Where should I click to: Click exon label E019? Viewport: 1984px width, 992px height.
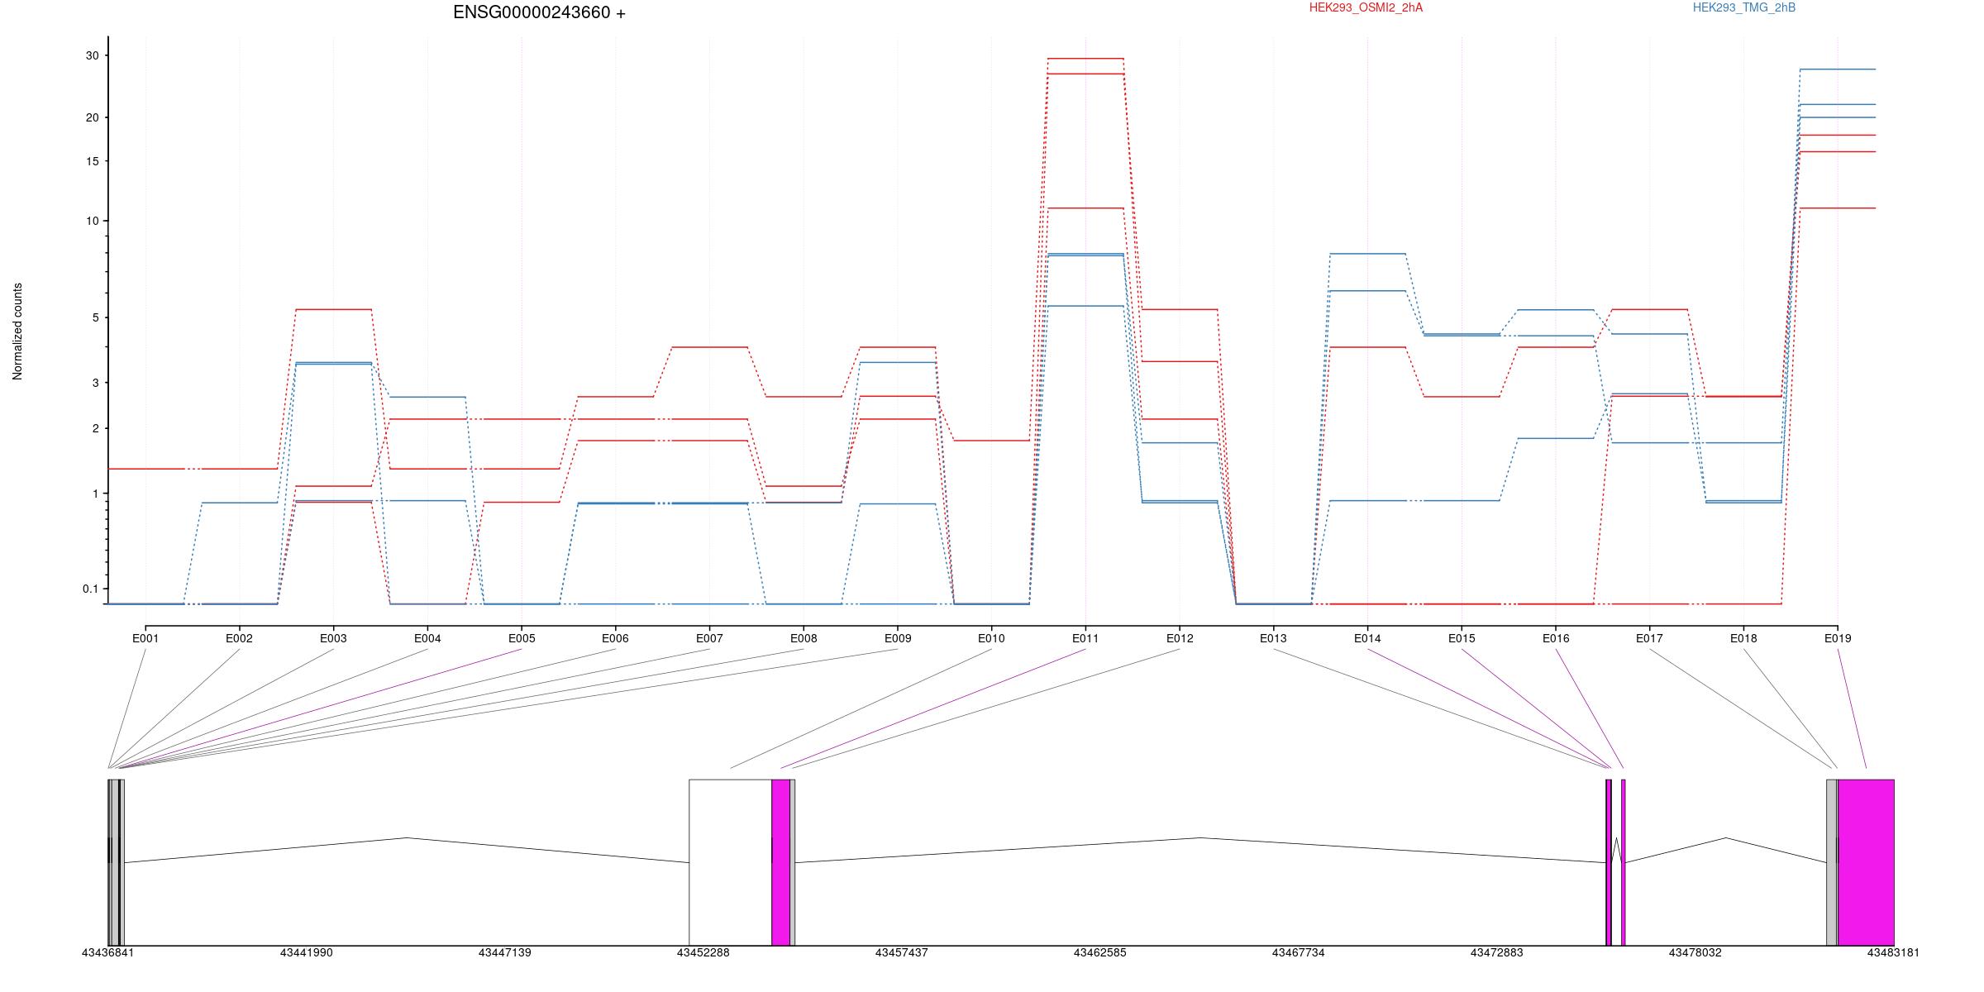click(x=1838, y=638)
